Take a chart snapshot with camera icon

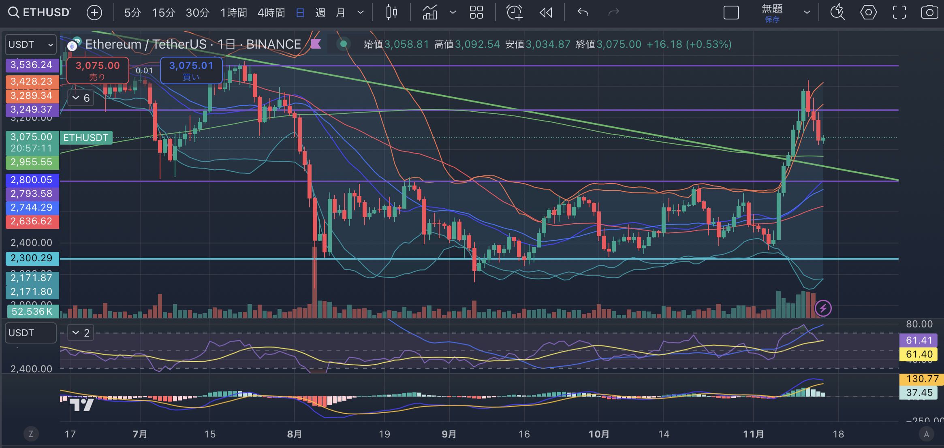(929, 13)
